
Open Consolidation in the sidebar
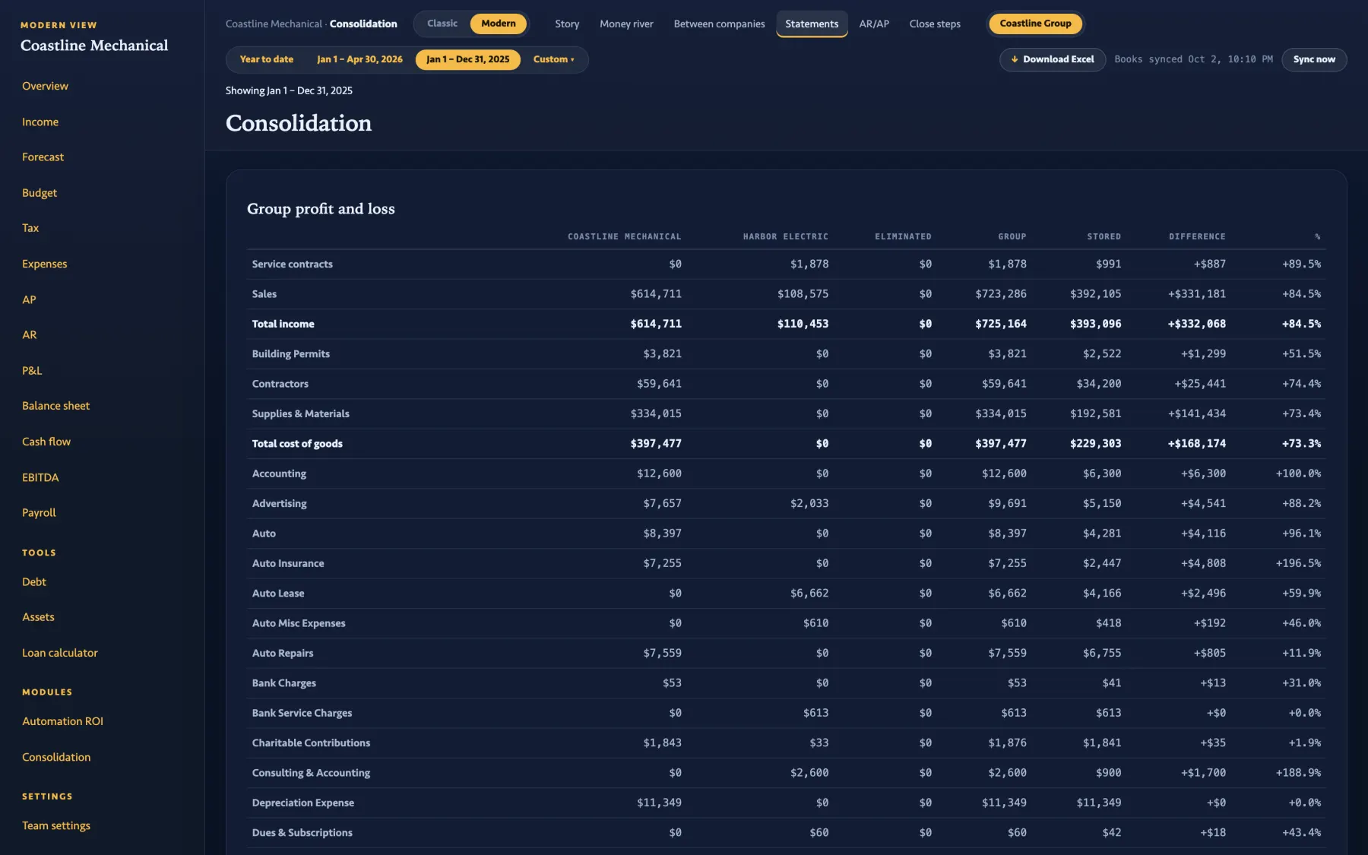pyautogui.click(x=56, y=757)
